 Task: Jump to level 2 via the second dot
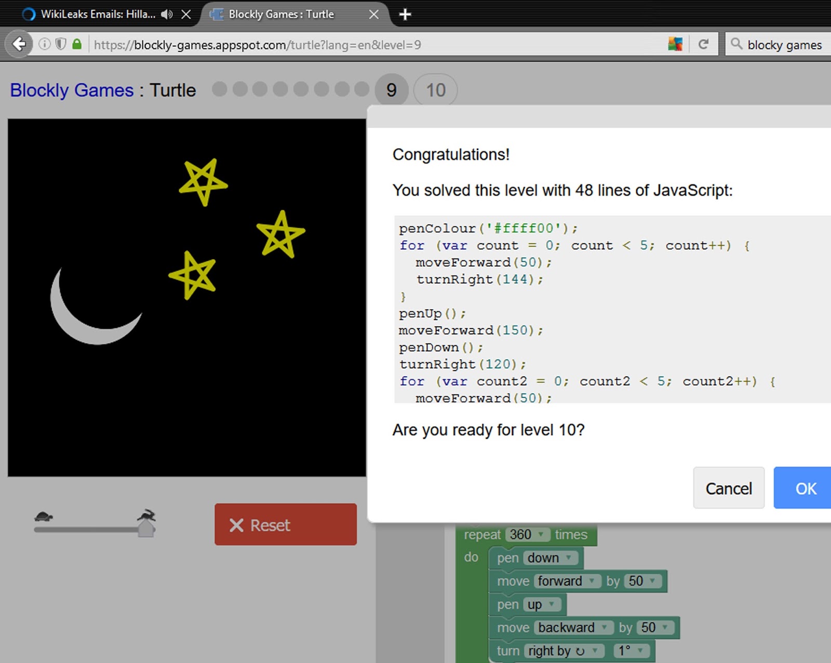pyautogui.click(x=240, y=89)
